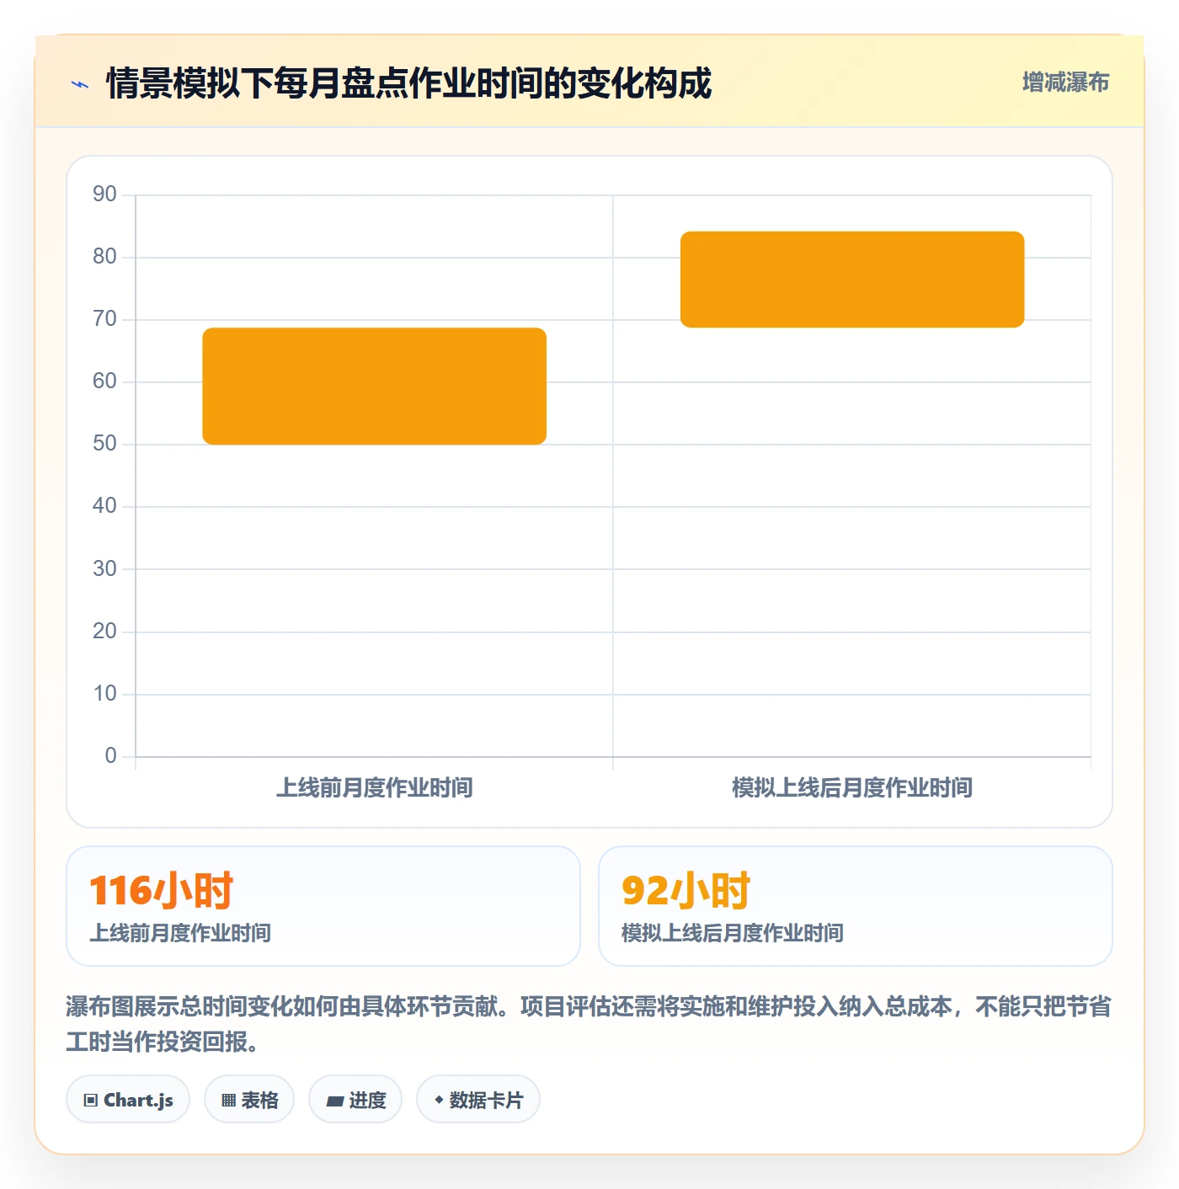This screenshot has width=1179, height=1189.
Task: Click the square icon in Chart.js chip
Action: (91, 1101)
